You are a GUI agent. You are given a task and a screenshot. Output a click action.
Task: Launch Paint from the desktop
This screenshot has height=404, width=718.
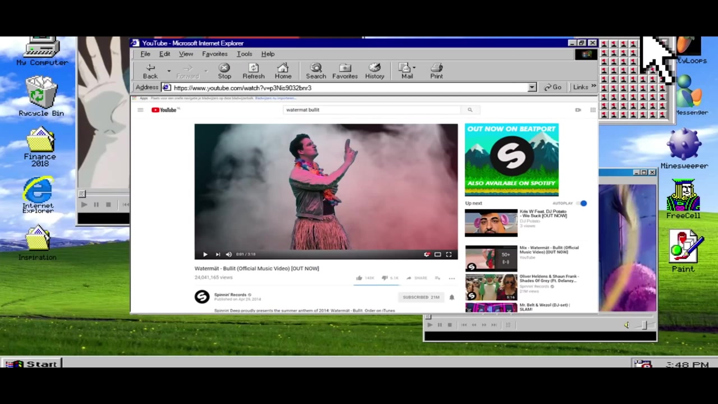(683, 252)
